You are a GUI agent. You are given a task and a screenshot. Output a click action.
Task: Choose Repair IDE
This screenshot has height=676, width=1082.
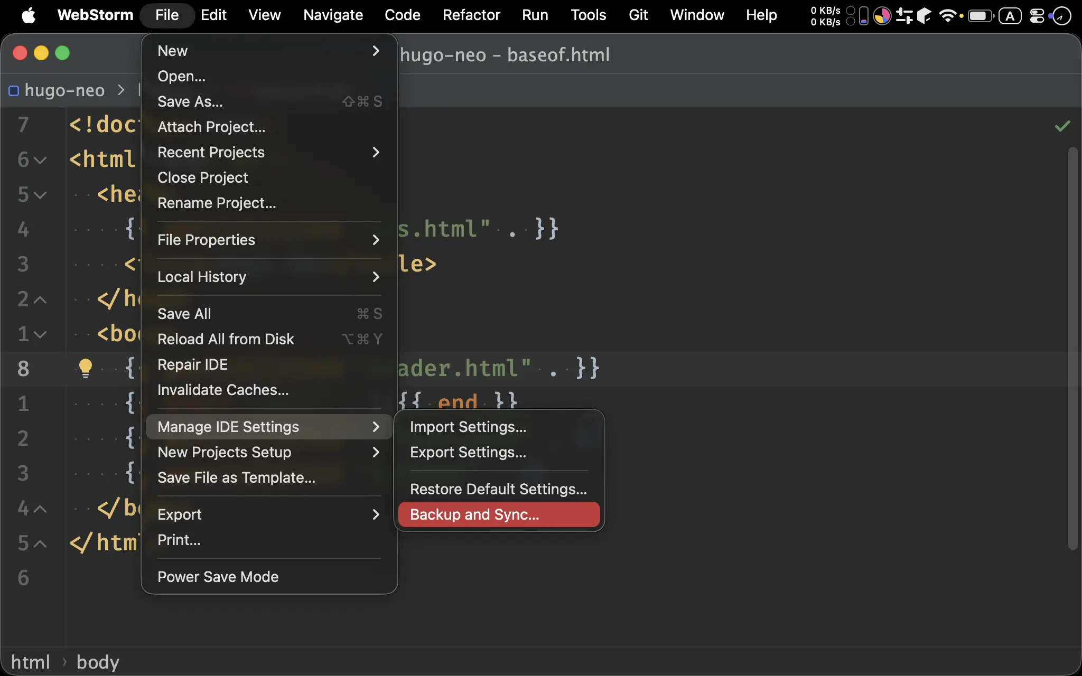(269, 364)
